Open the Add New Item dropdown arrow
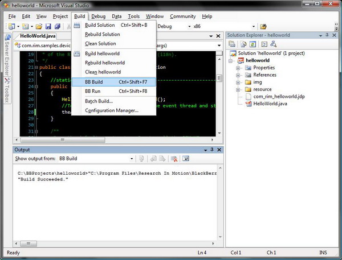 click(32, 27)
